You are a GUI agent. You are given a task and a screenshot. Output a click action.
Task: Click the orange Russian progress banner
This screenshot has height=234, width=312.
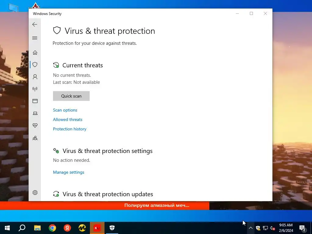pyautogui.click(x=105, y=205)
